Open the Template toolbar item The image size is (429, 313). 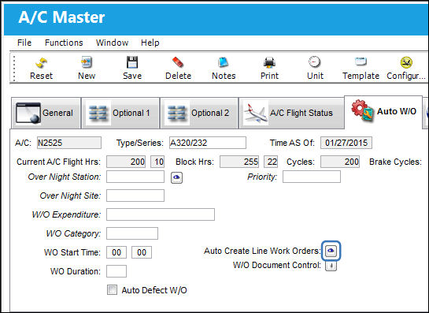tap(361, 69)
